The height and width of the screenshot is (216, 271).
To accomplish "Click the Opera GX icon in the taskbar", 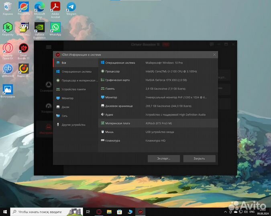I will point(98,212).
